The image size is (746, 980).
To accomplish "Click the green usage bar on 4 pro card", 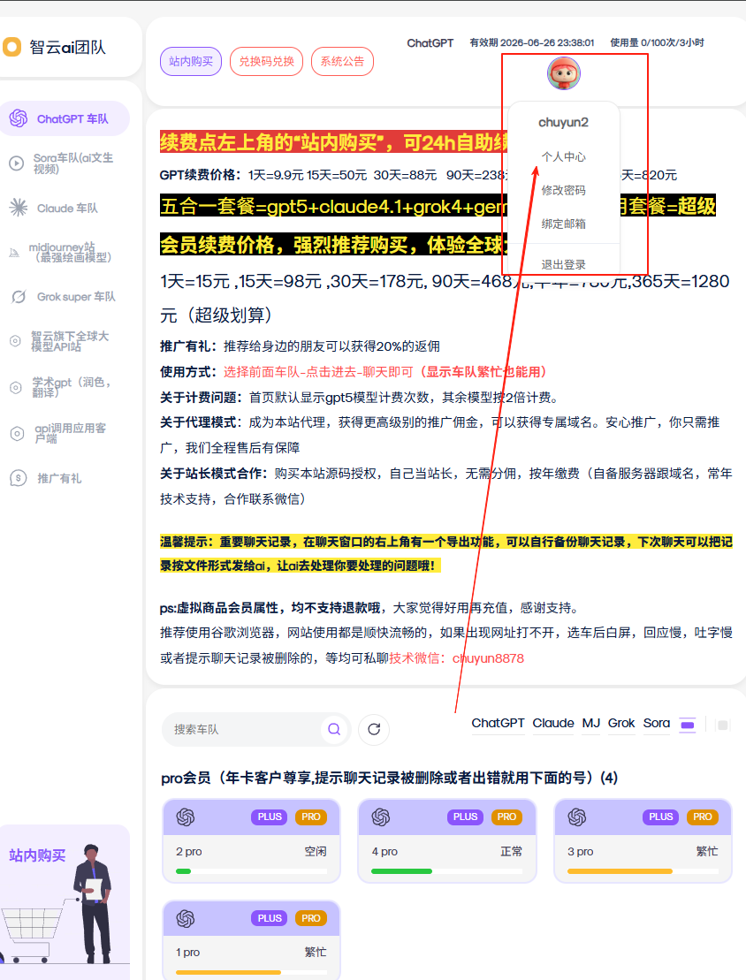I will (x=401, y=871).
